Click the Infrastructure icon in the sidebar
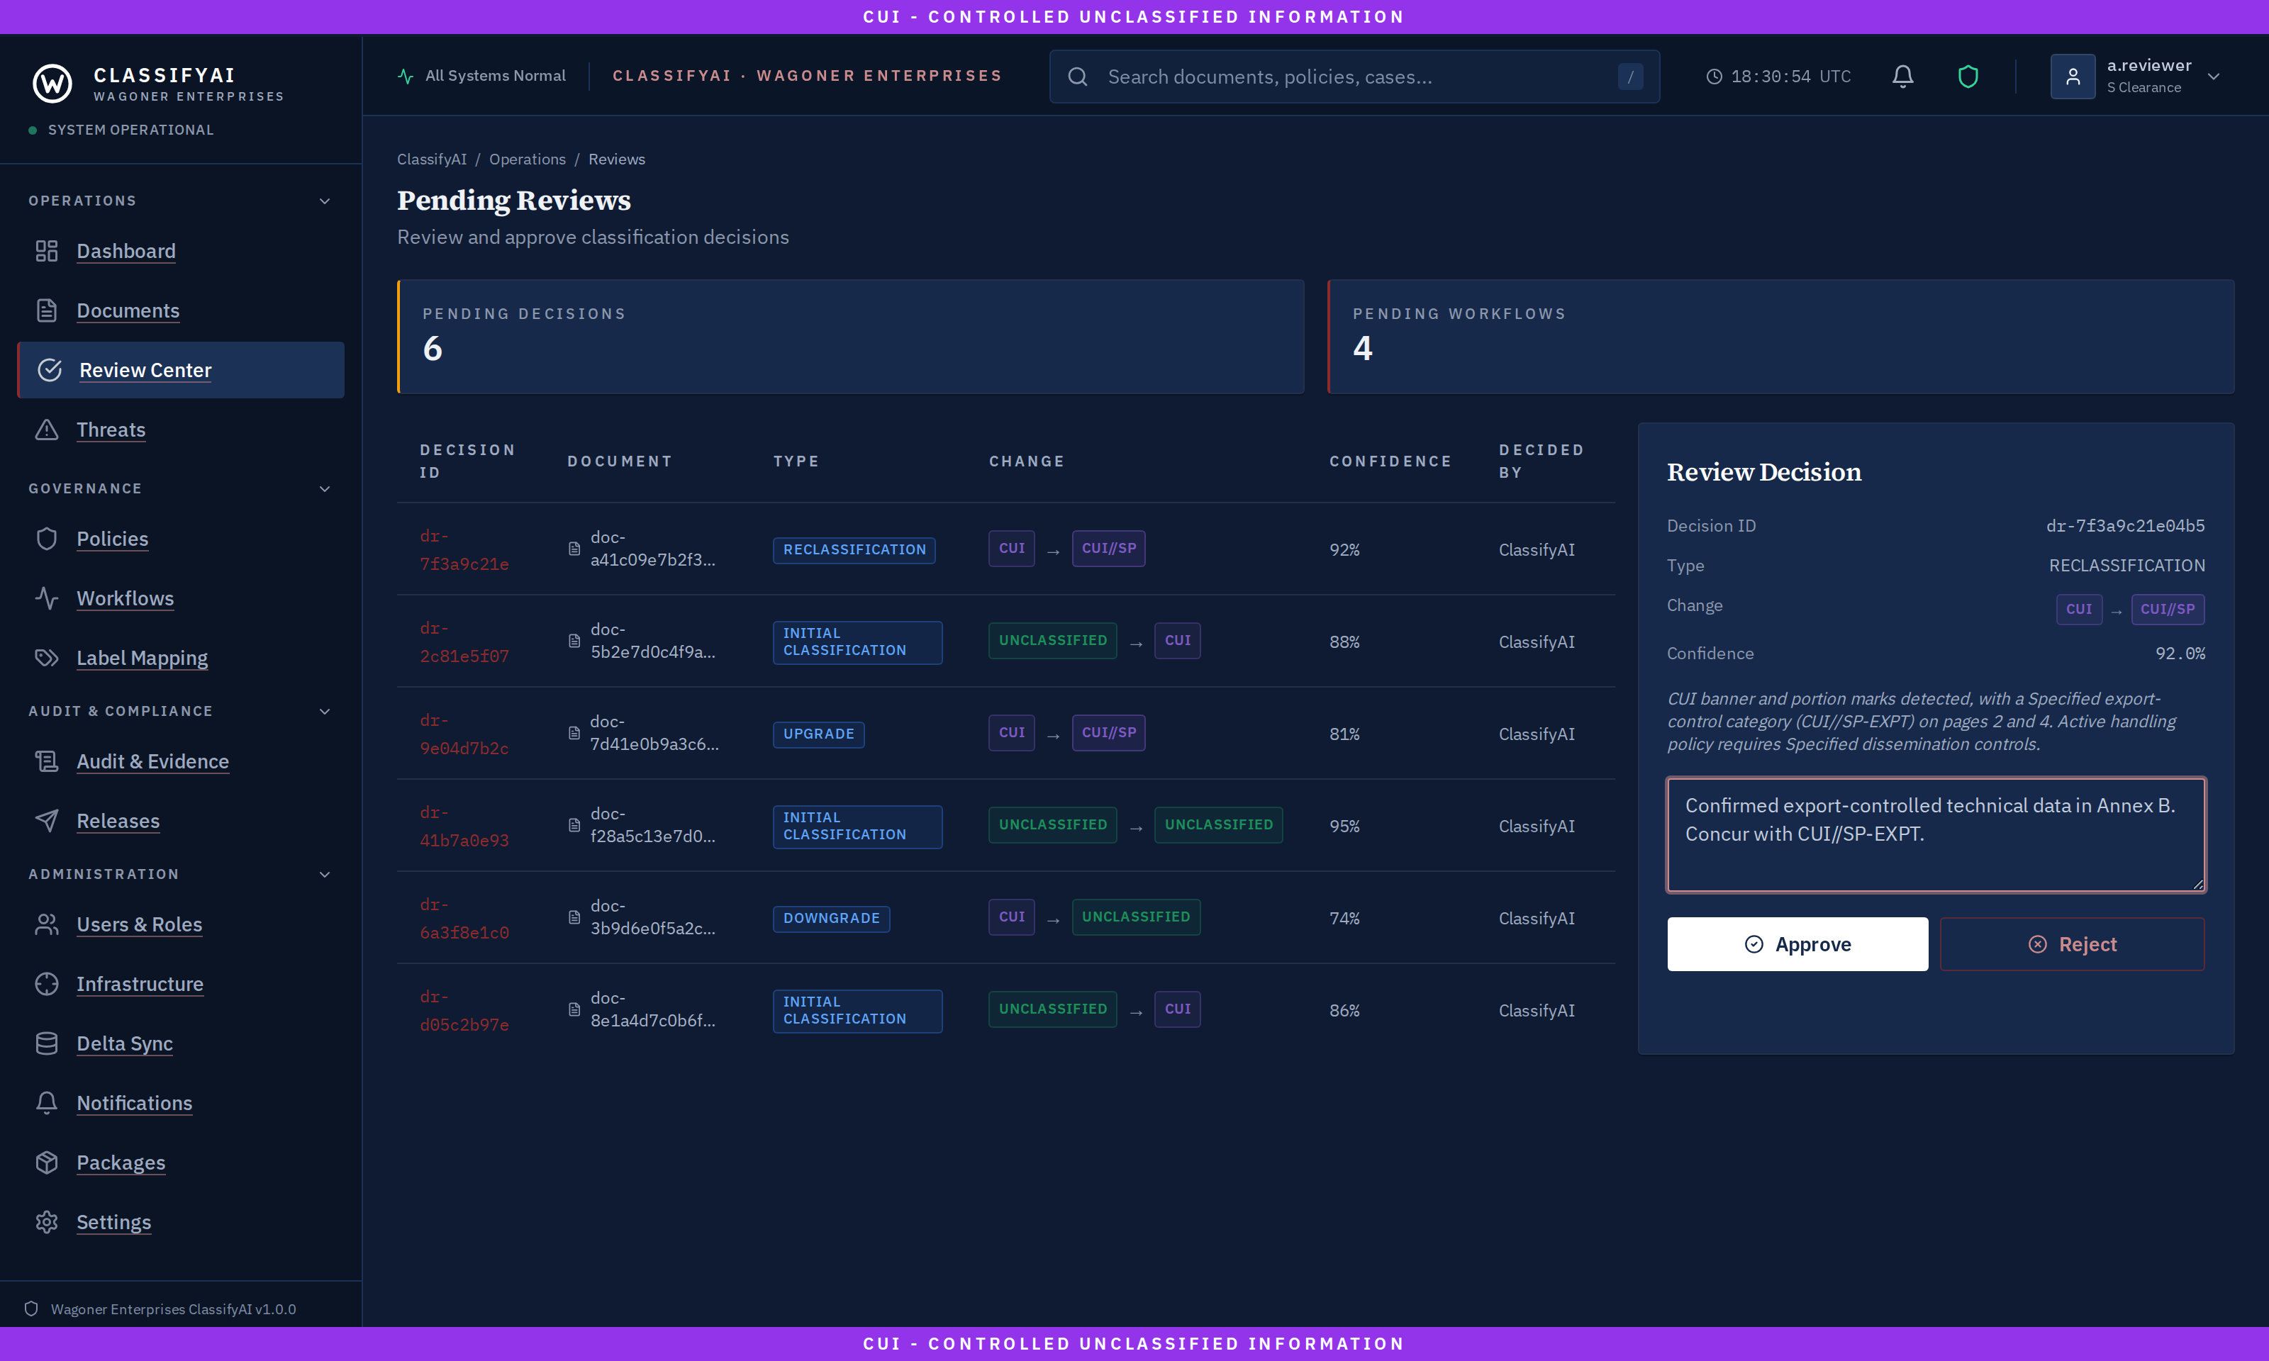Screen dimensions: 2269x1361 tap(47, 984)
